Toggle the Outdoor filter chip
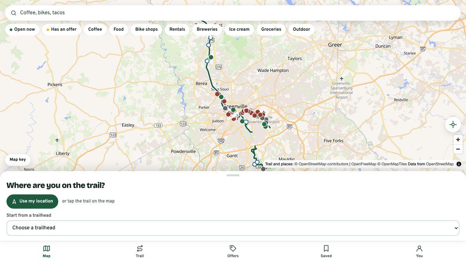The width and height of the screenshot is (466, 262). click(301, 29)
